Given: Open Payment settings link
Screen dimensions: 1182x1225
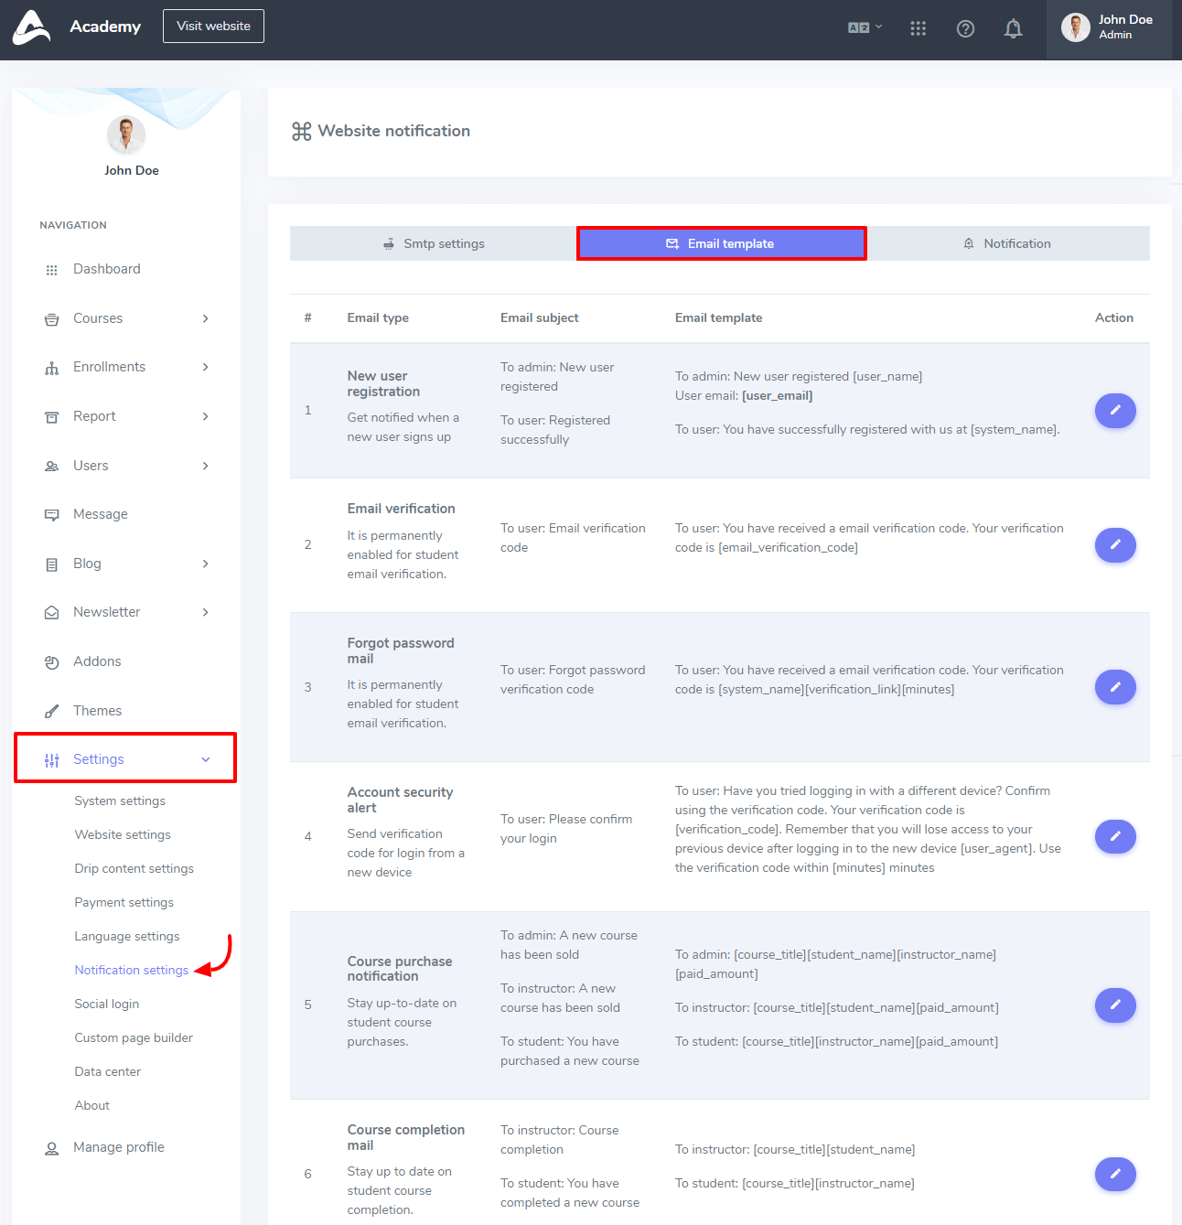Looking at the screenshot, I should [x=124, y=903].
